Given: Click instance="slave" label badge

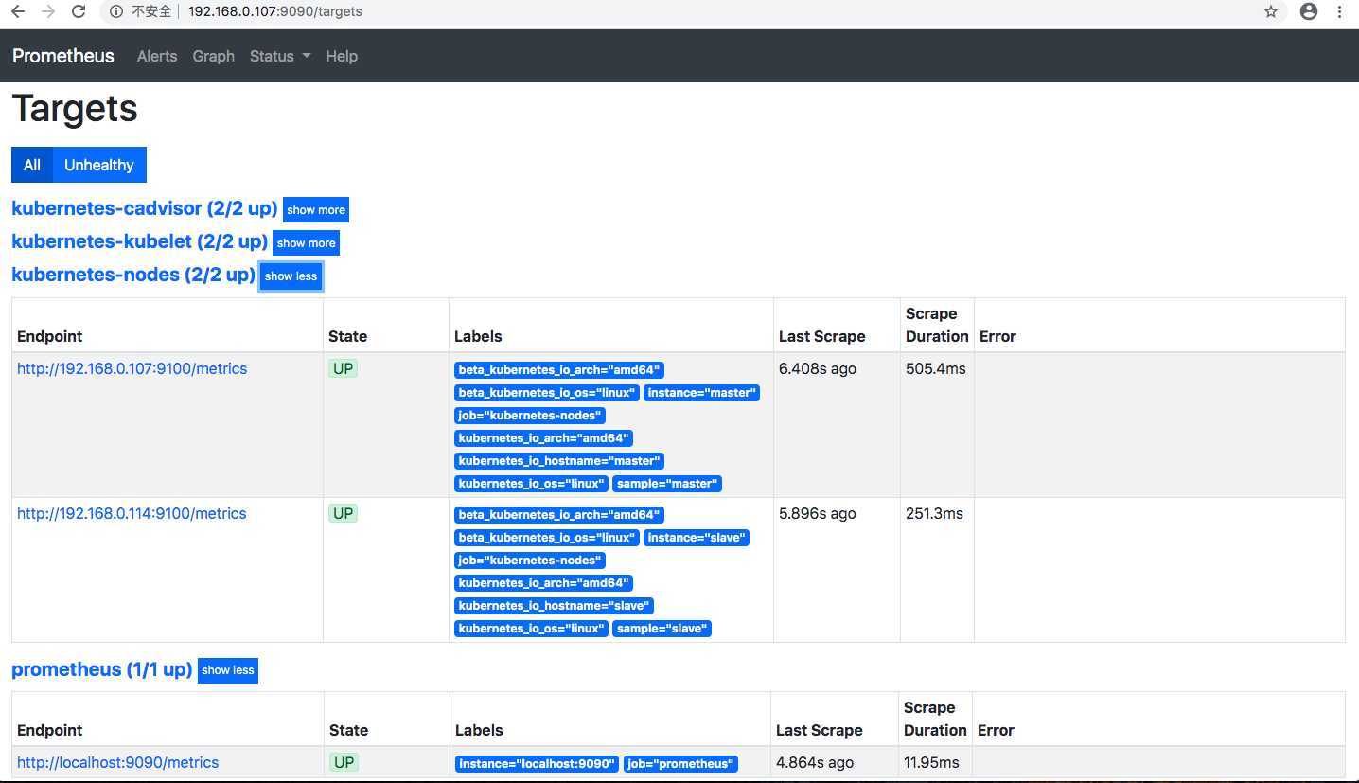Looking at the screenshot, I should pyautogui.click(x=697, y=538).
